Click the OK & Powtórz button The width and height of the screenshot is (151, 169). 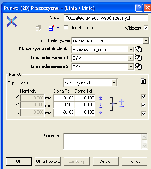48,161
